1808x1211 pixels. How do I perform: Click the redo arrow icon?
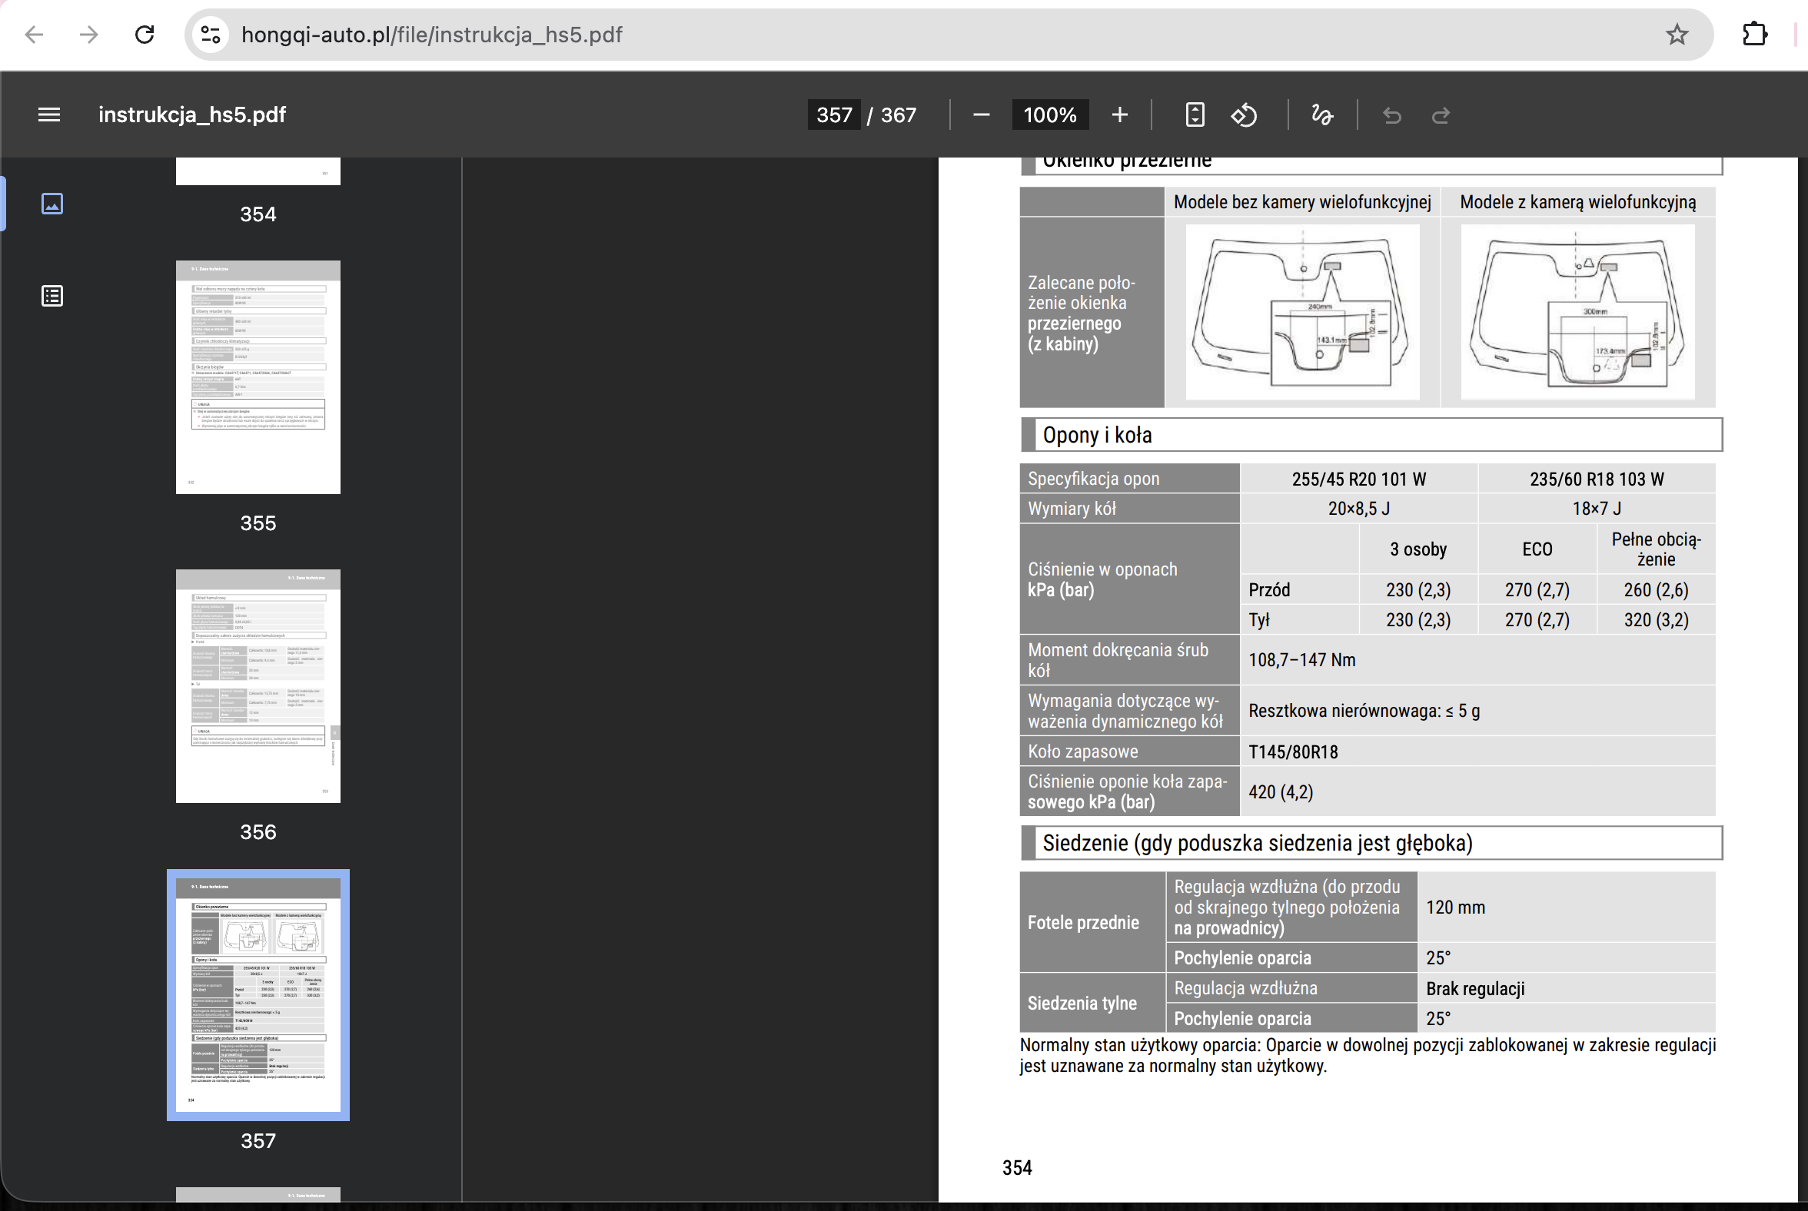(1441, 115)
